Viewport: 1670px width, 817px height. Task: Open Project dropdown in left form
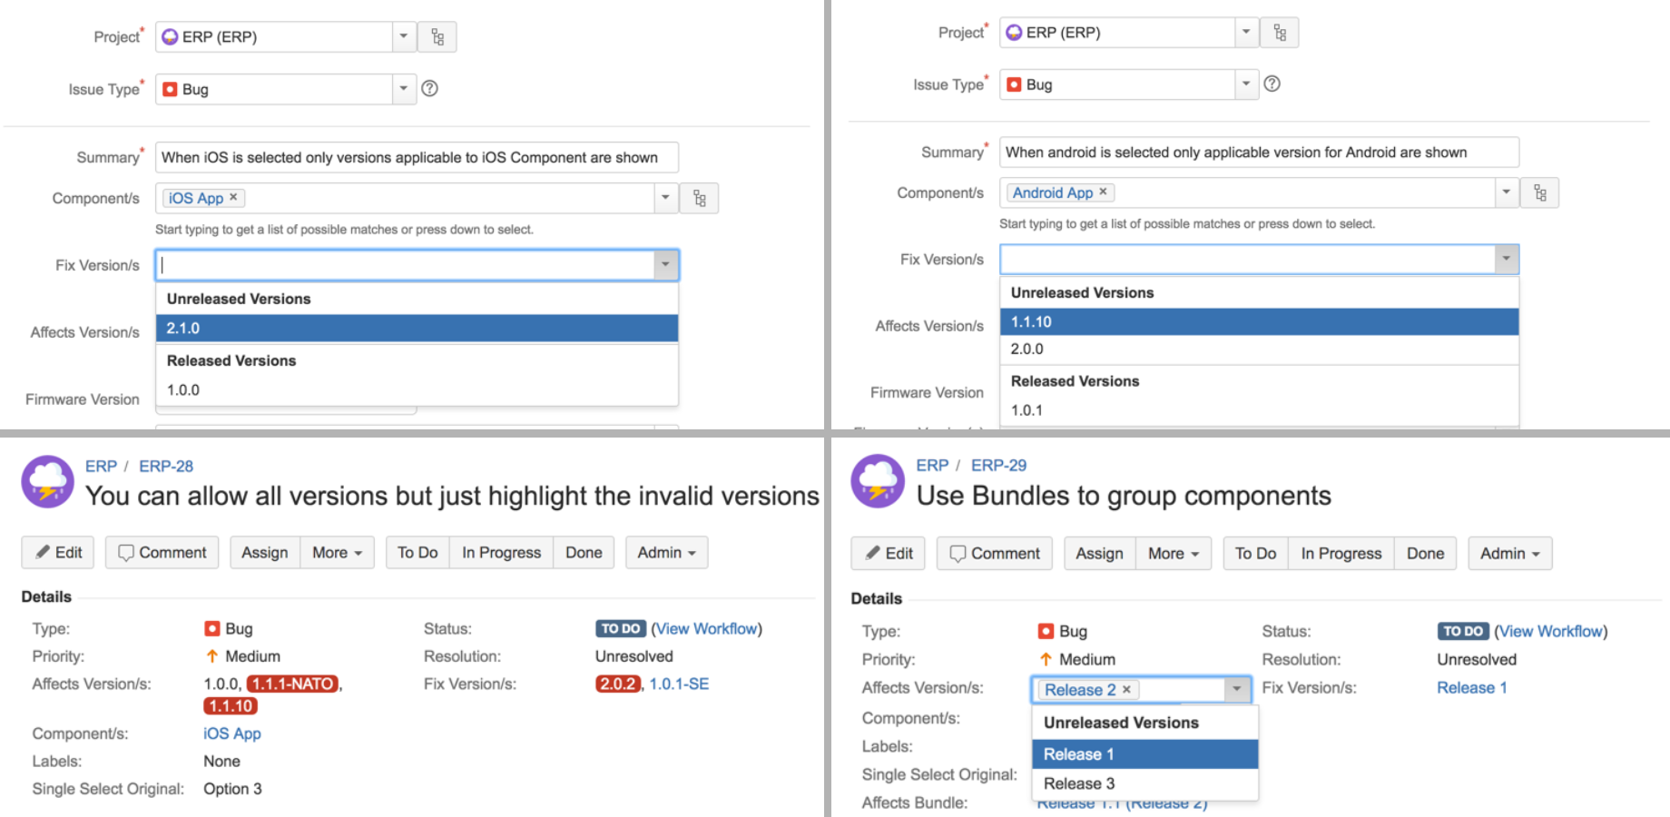[404, 37]
